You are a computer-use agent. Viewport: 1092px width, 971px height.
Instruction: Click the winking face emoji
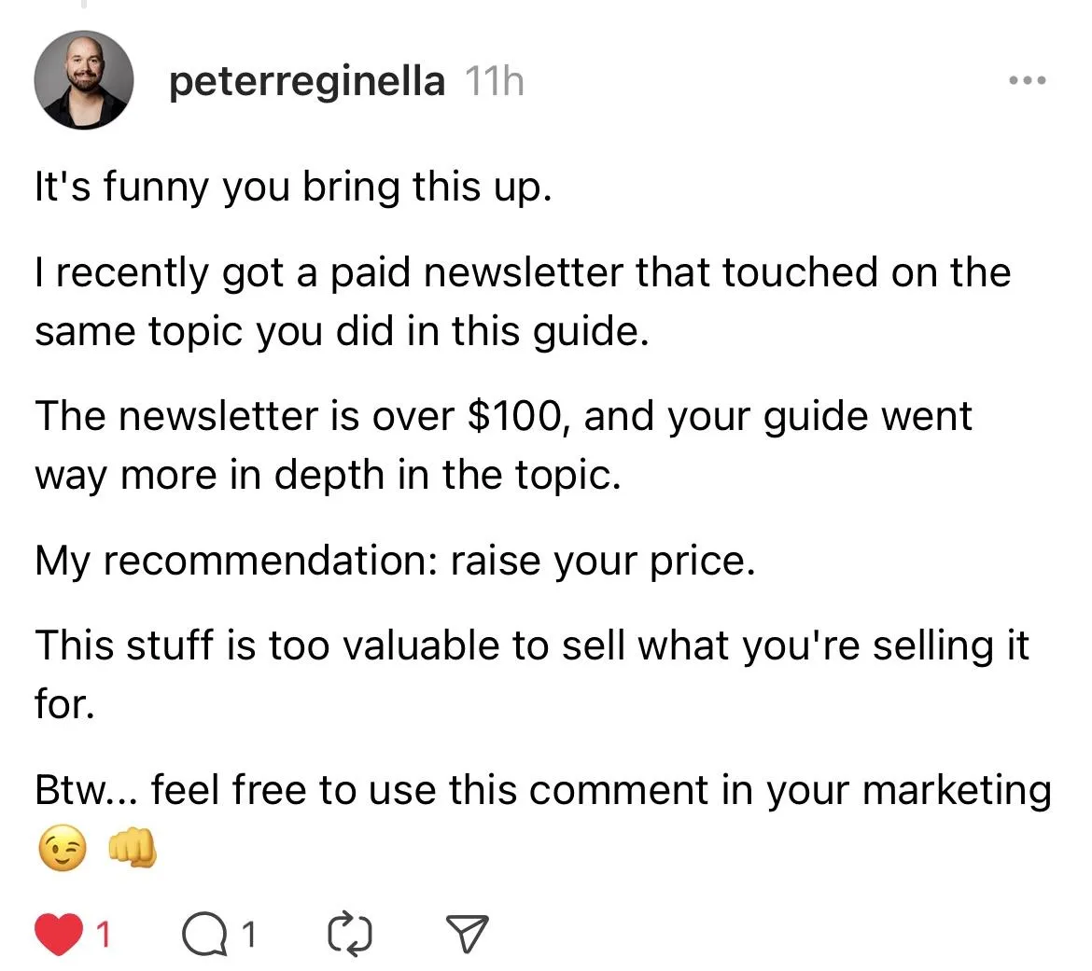point(63,852)
